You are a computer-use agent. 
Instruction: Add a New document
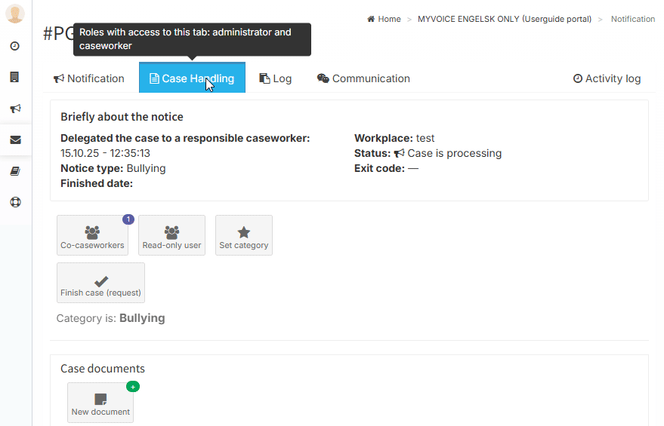pos(100,403)
